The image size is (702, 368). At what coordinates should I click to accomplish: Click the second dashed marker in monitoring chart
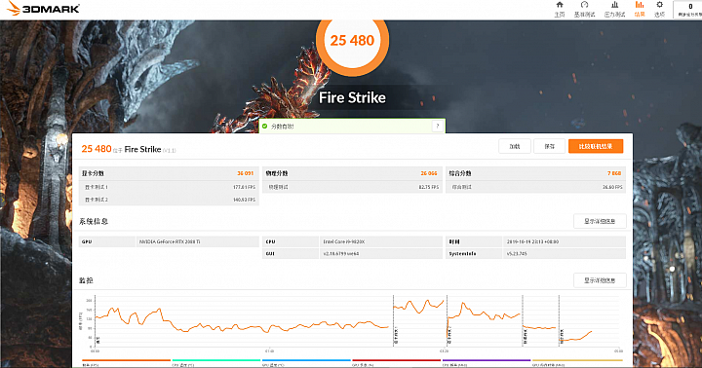click(x=448, y=320)
